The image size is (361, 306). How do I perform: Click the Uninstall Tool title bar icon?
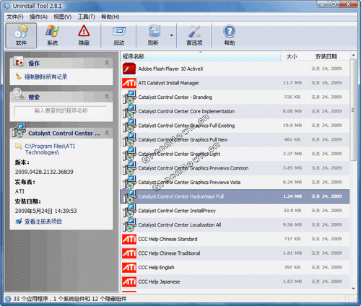tap(7, 6)
